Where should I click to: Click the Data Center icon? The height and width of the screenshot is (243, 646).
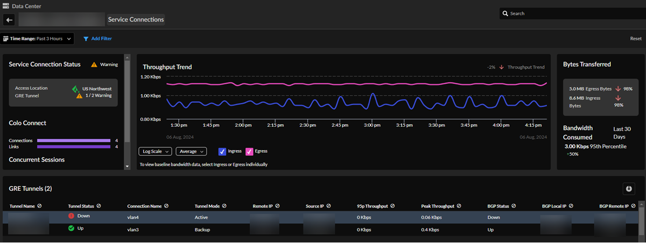click(x=6, y=6)
